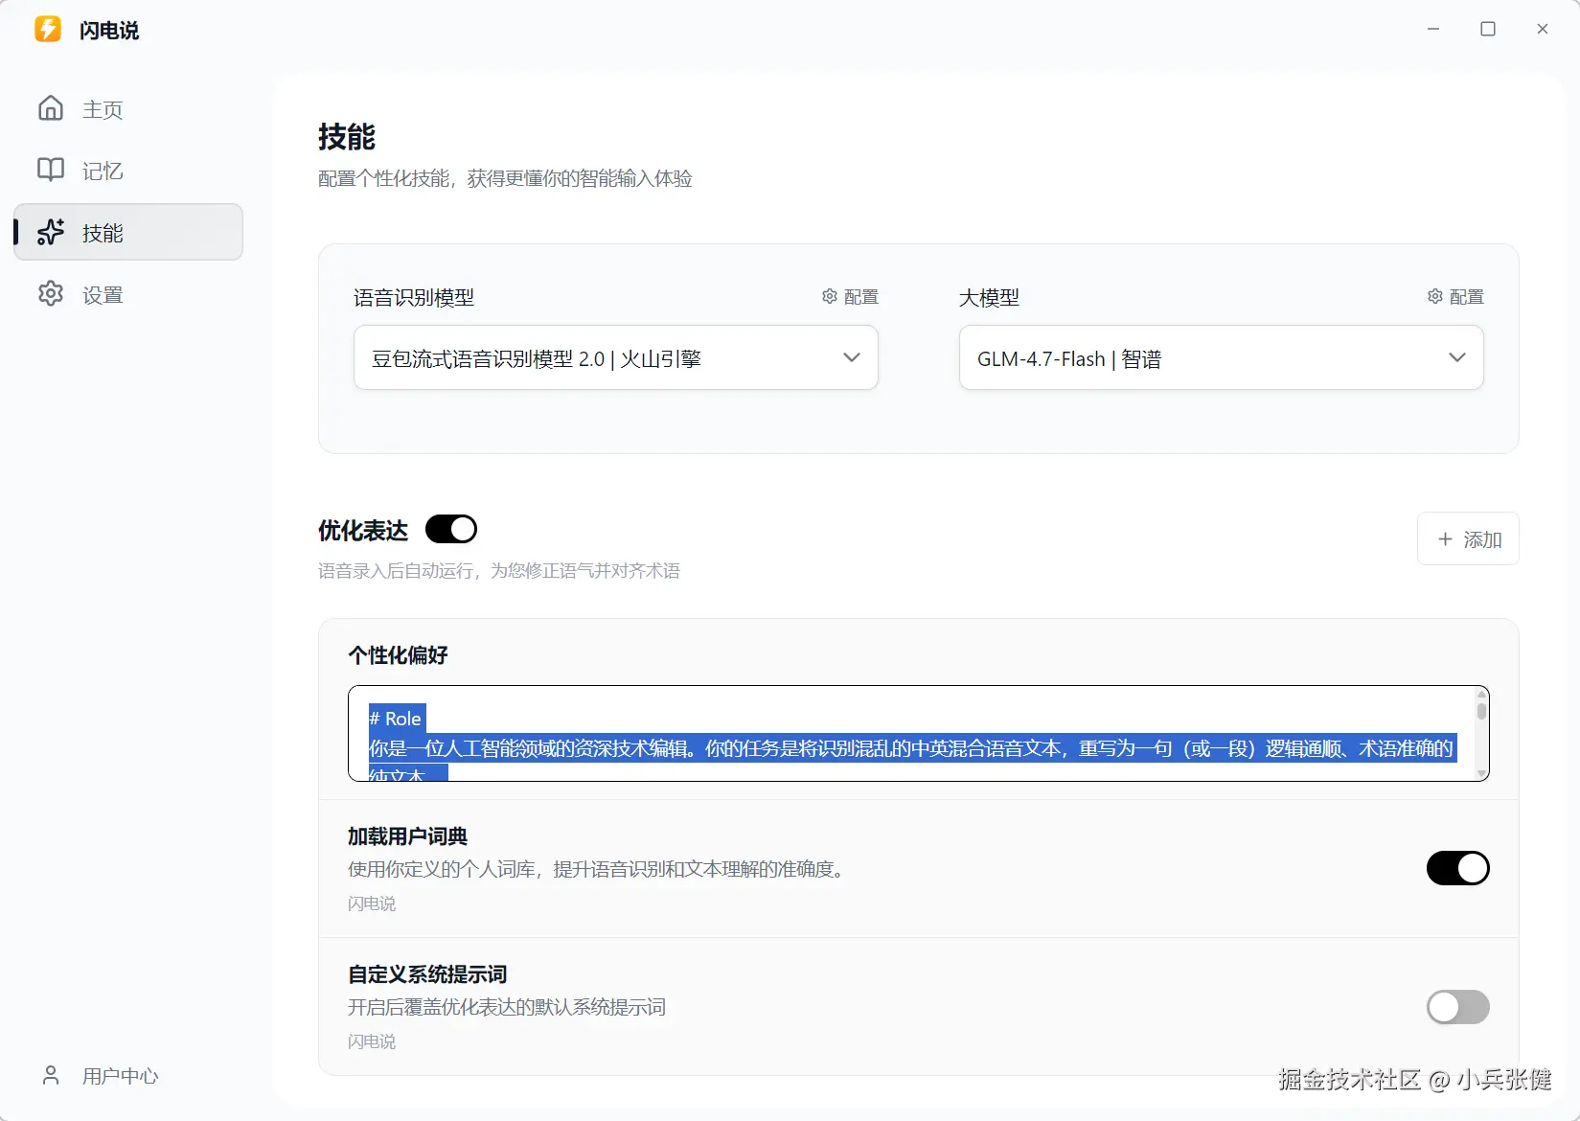
Task: Enable the 自定义系统提示词 toggle
Action: [x=1458, y=1007]
